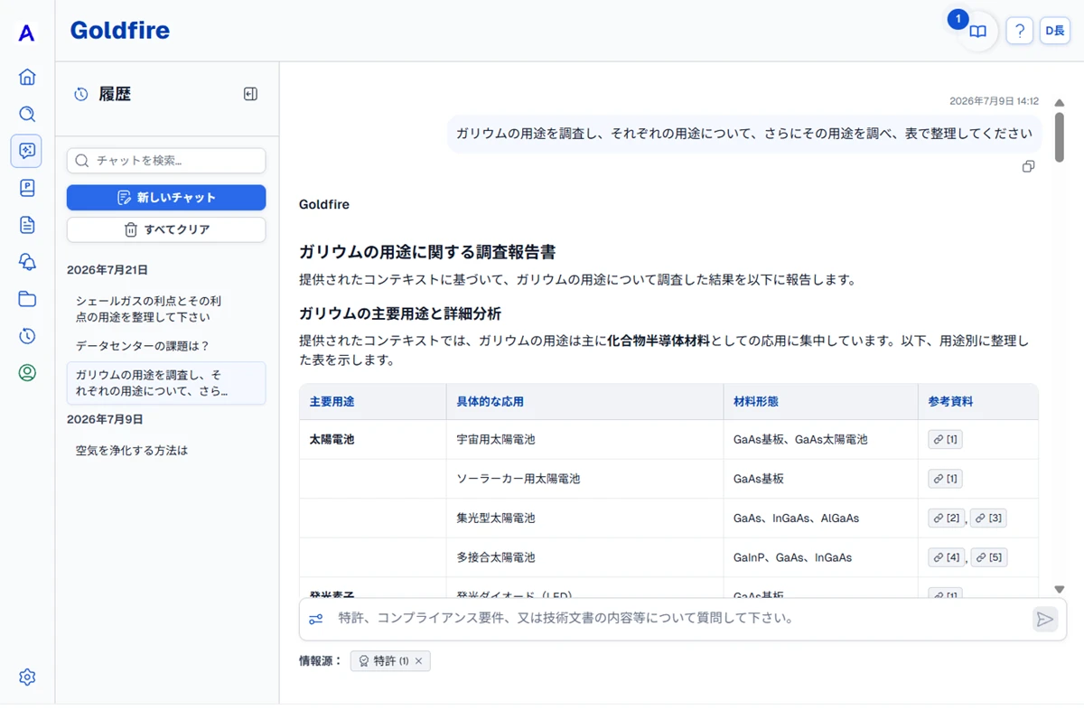Focus the チャットを検索 search field
This screenshot has width=1084, height=710.
pyautogui.click(x=166, y=161)
